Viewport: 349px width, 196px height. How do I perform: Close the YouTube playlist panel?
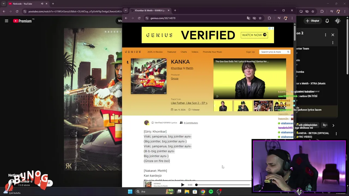point(333,35)
